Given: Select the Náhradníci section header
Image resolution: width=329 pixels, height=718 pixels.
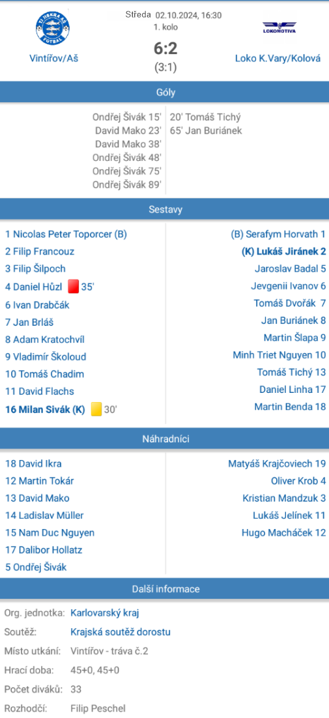Looking at the screenshot, I should tap(165, 439).
